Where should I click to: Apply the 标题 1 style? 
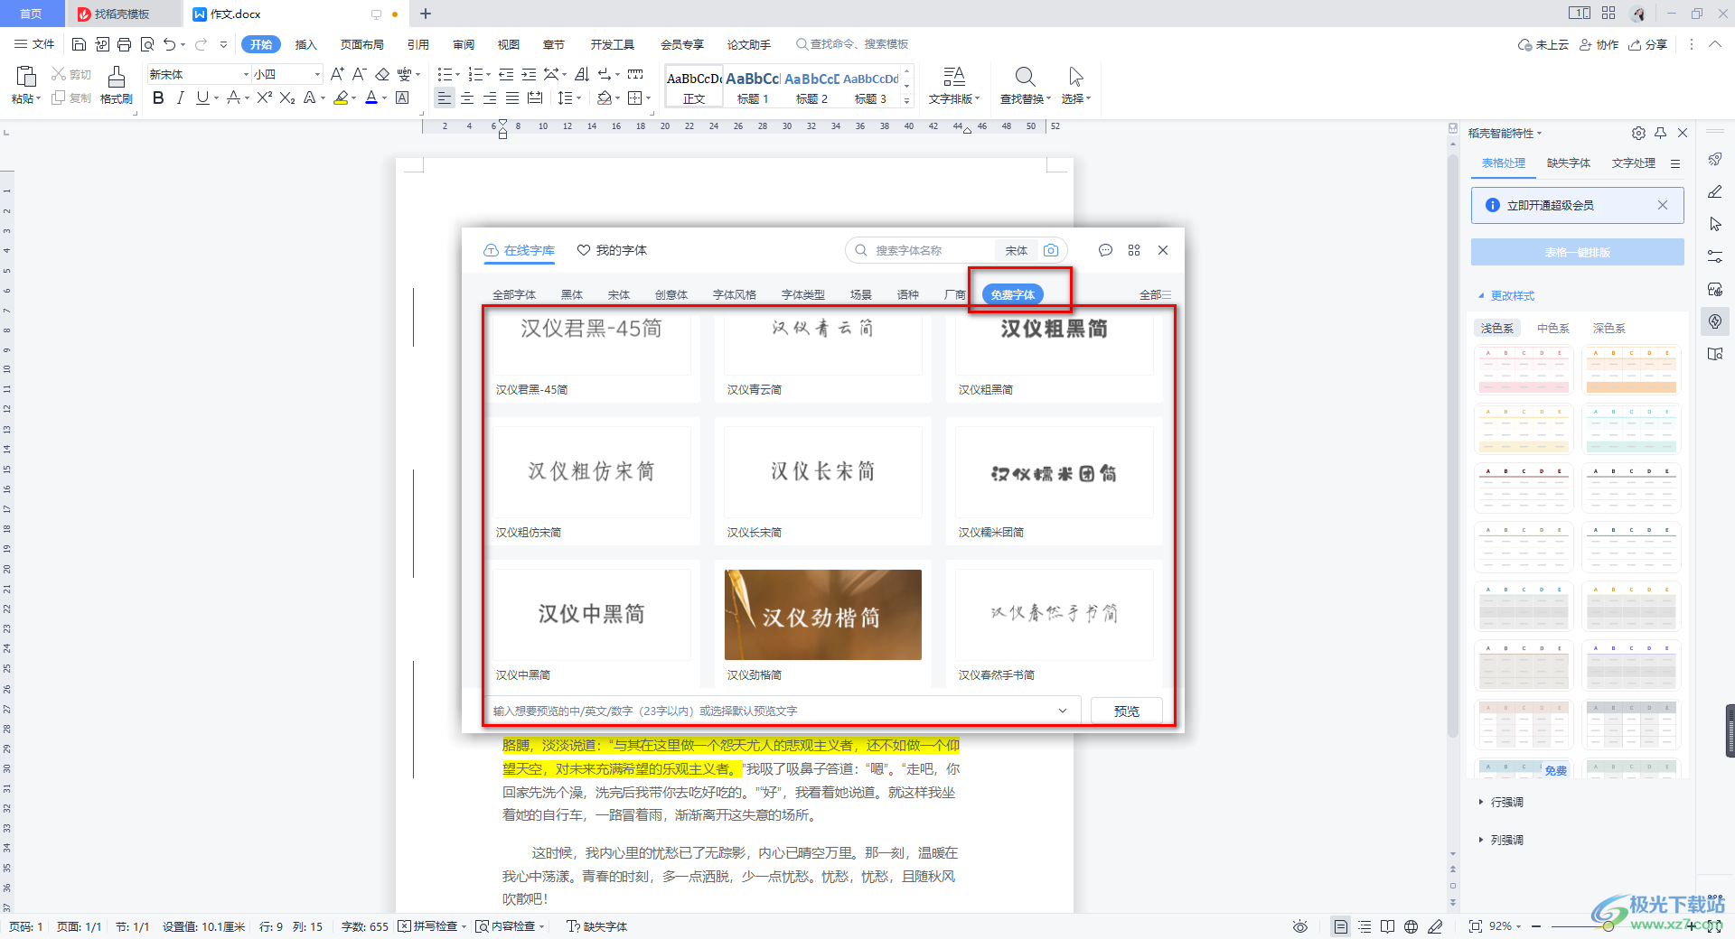(x=753, y=87)
